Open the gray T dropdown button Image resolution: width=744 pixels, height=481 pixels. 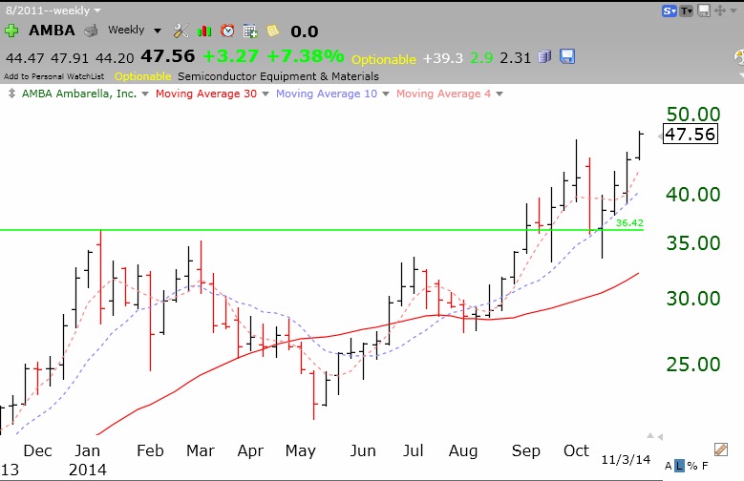687,10
